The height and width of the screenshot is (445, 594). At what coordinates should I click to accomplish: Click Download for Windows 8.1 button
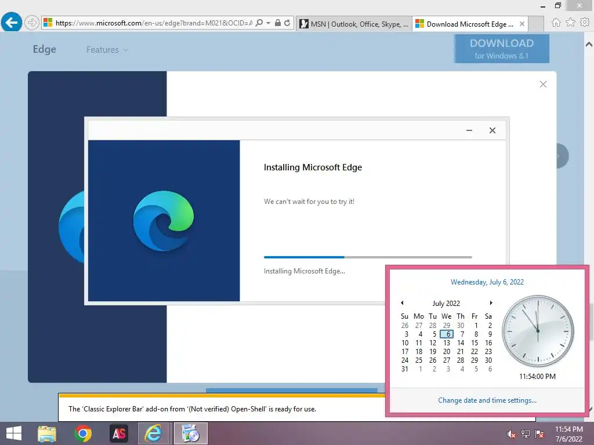pos(502,49)
